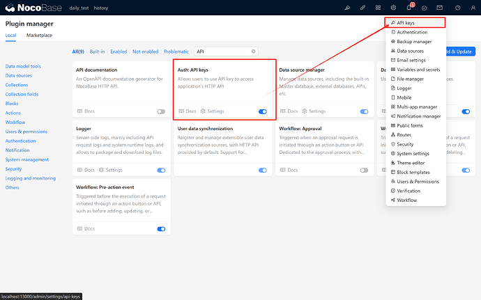Select Data sources in settings menu
The height and width of the screenshot is (300, 481).
tap(415, 51)
